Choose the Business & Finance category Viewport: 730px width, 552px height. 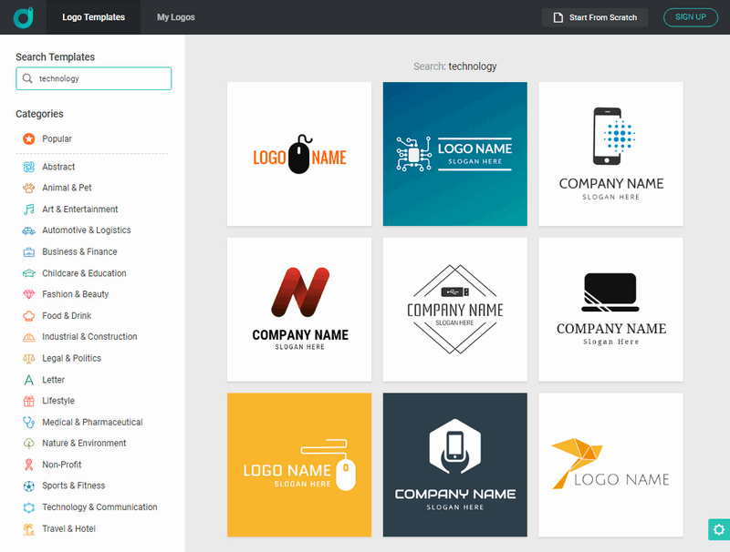(79, 252)
